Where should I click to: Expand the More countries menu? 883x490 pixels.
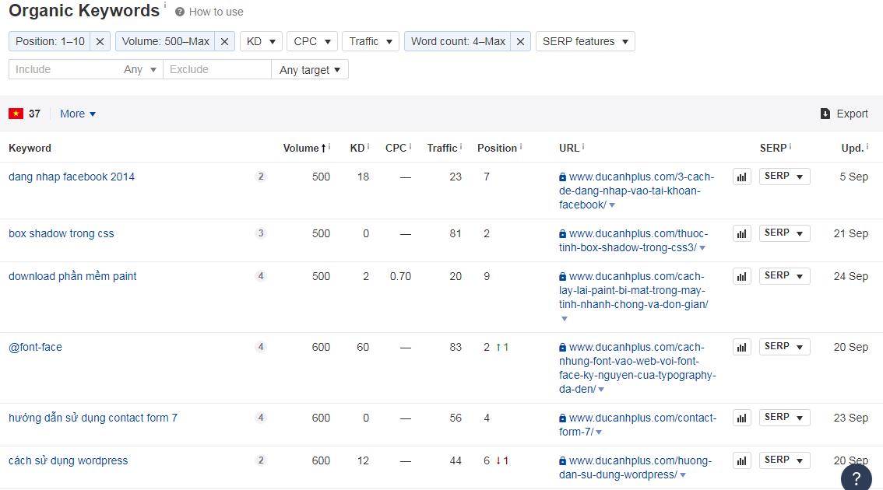pos(78,114)
